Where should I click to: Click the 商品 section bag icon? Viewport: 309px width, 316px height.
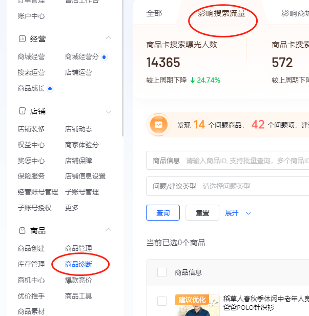point(22,231)
